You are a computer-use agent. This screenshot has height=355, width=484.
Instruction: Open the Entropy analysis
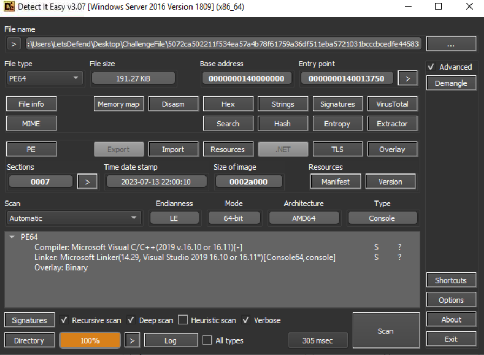tap(337, 124)
